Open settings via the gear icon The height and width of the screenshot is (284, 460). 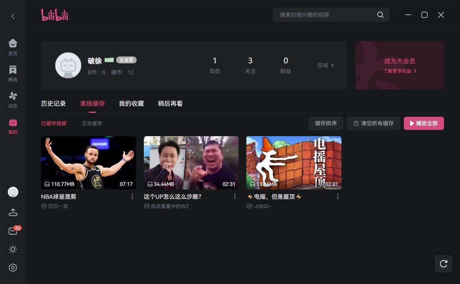pyautogui.click(x=13, y=268)
